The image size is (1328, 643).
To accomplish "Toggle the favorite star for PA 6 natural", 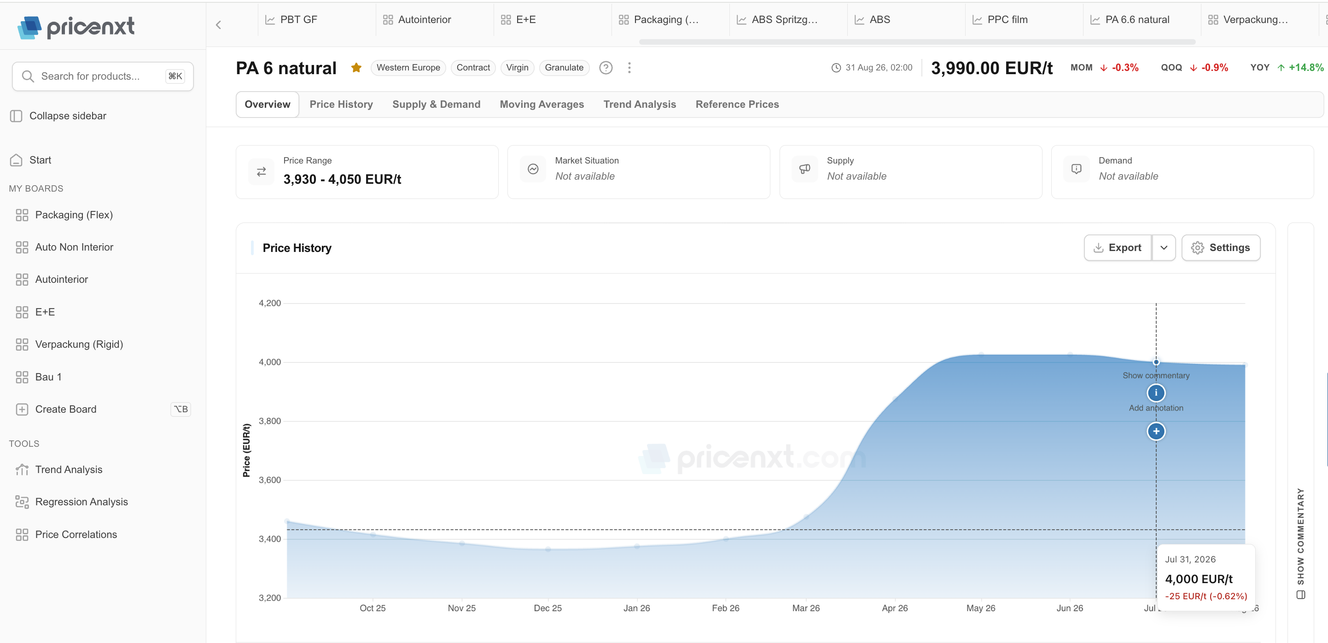I will pos(355,68).
